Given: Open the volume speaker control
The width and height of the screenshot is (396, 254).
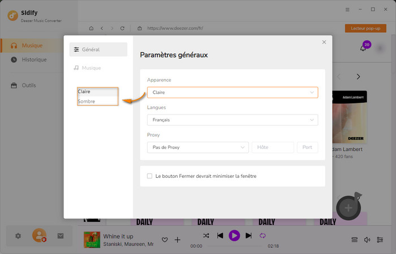Looking at the screenshot, I should pos(367,240).
